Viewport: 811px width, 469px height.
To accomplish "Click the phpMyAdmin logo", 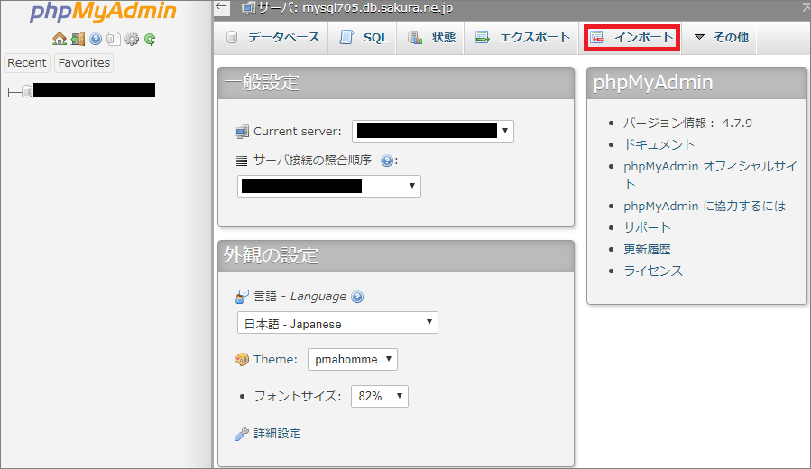I will 103,12.
